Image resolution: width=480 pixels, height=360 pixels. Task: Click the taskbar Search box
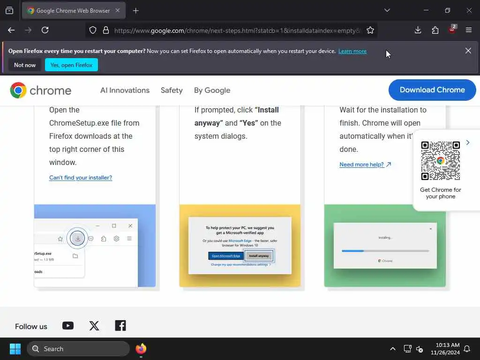[x=78, y=349]
